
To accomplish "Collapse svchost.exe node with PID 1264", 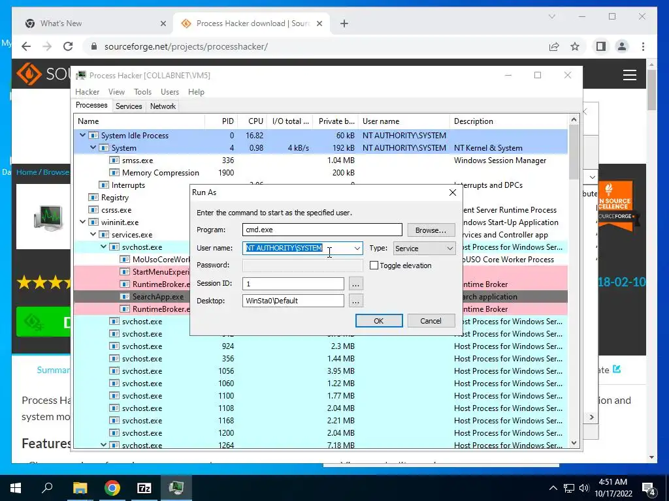I will (x=104, y=445).
